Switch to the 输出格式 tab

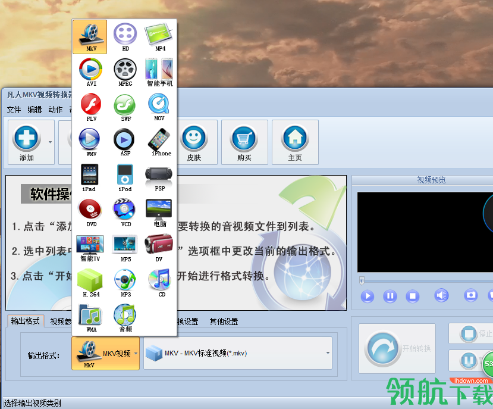coord(25,321)
